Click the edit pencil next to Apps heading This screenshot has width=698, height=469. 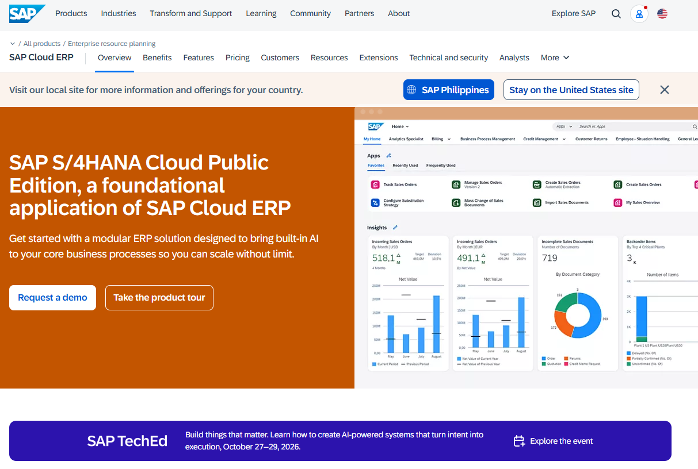388,156
